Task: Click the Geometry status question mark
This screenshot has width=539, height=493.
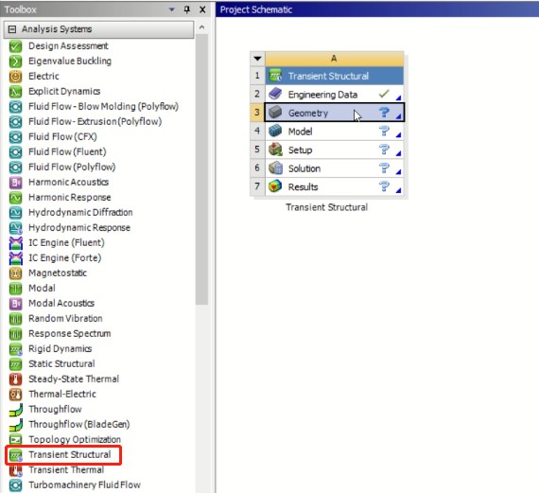Action: [x=384, y=113]
